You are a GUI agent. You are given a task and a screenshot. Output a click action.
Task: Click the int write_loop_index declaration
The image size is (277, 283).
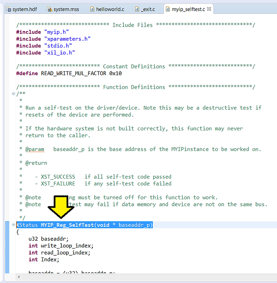pos(61,246)
